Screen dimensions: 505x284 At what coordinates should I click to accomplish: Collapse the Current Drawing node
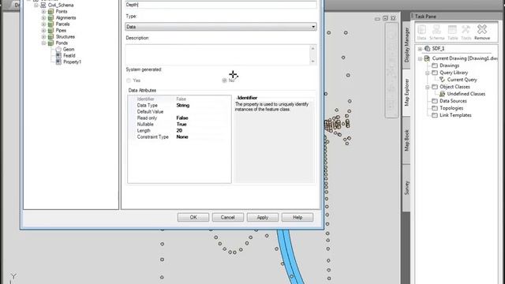click(x=420, y=58)
